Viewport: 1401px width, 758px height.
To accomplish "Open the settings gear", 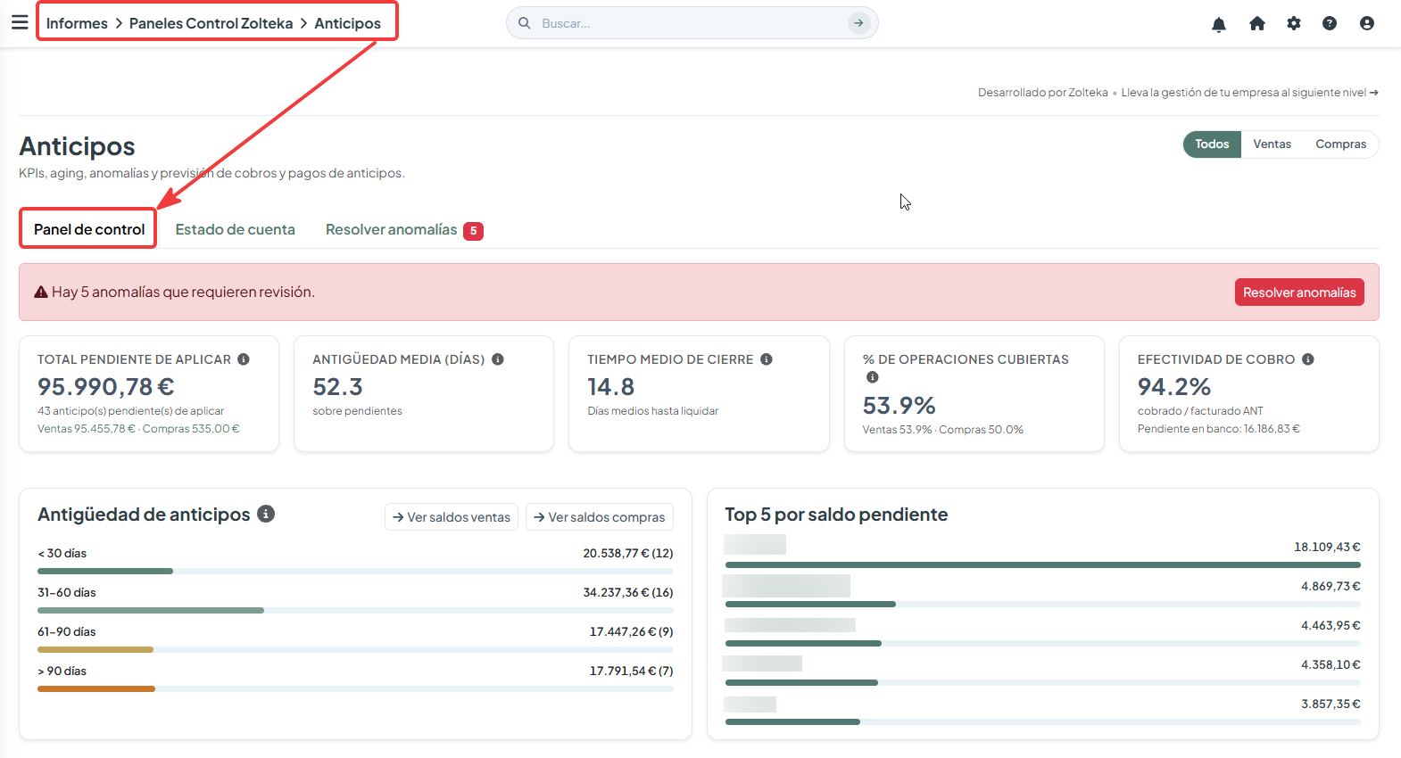I will point(1294,23).
